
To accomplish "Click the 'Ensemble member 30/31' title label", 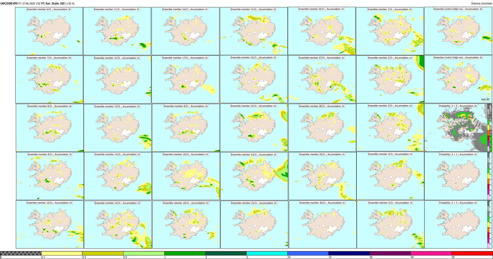I will (322, 203).
